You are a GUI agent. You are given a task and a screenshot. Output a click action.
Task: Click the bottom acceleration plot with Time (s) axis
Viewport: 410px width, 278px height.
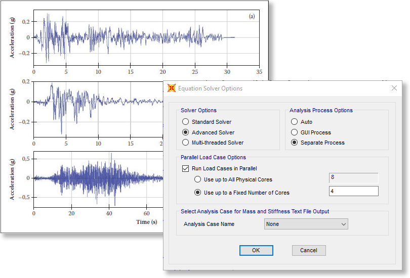(x=96, y=178)
